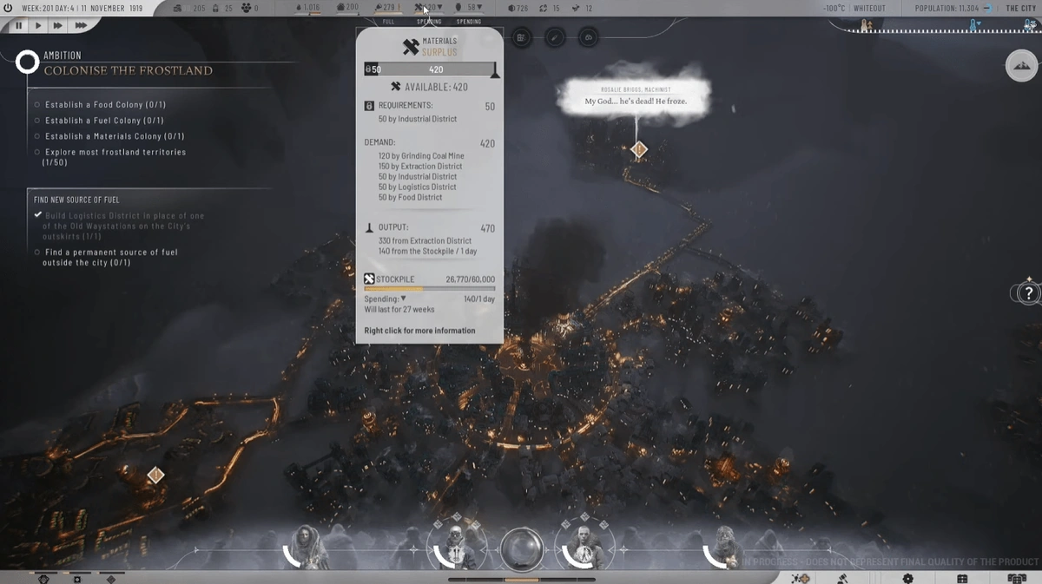The image size is (1042, 584).
Task: Open the gavel laws icon in bottom bar
Action: click(x=841, y=578)
